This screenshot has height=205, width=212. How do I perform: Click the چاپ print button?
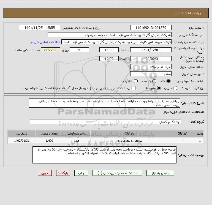click(x=81, y=173)
